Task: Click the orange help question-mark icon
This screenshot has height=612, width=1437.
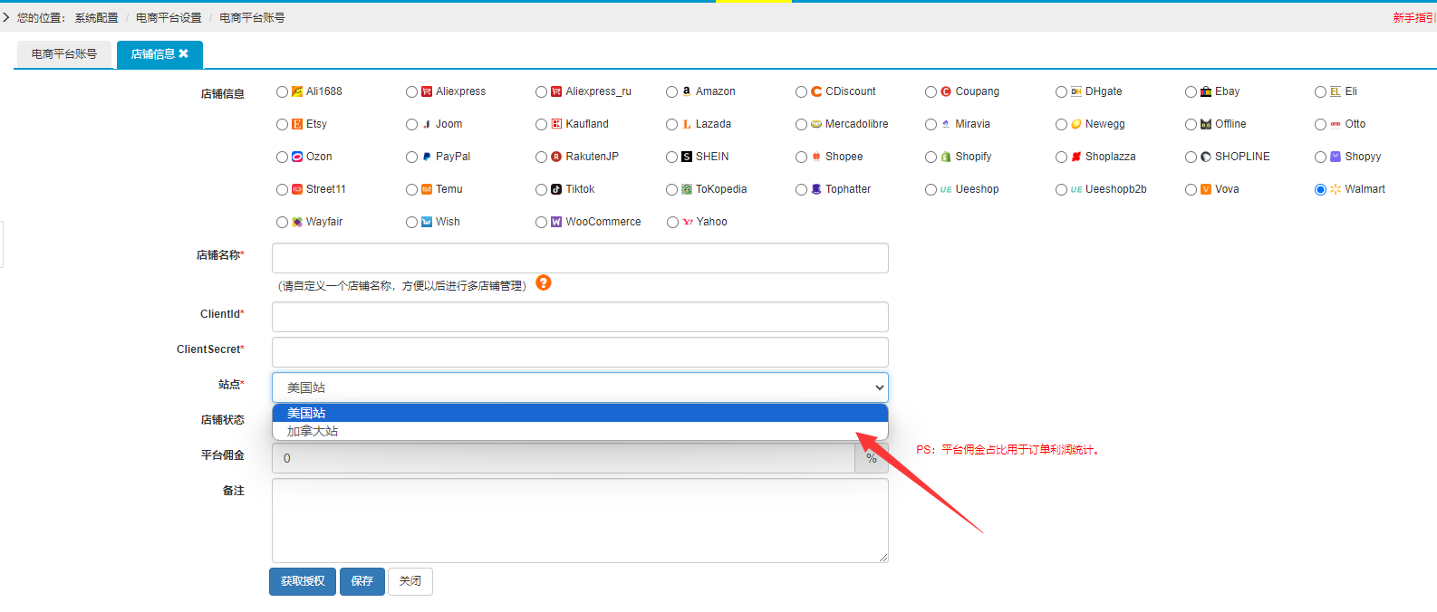Action: pos(544,282)
